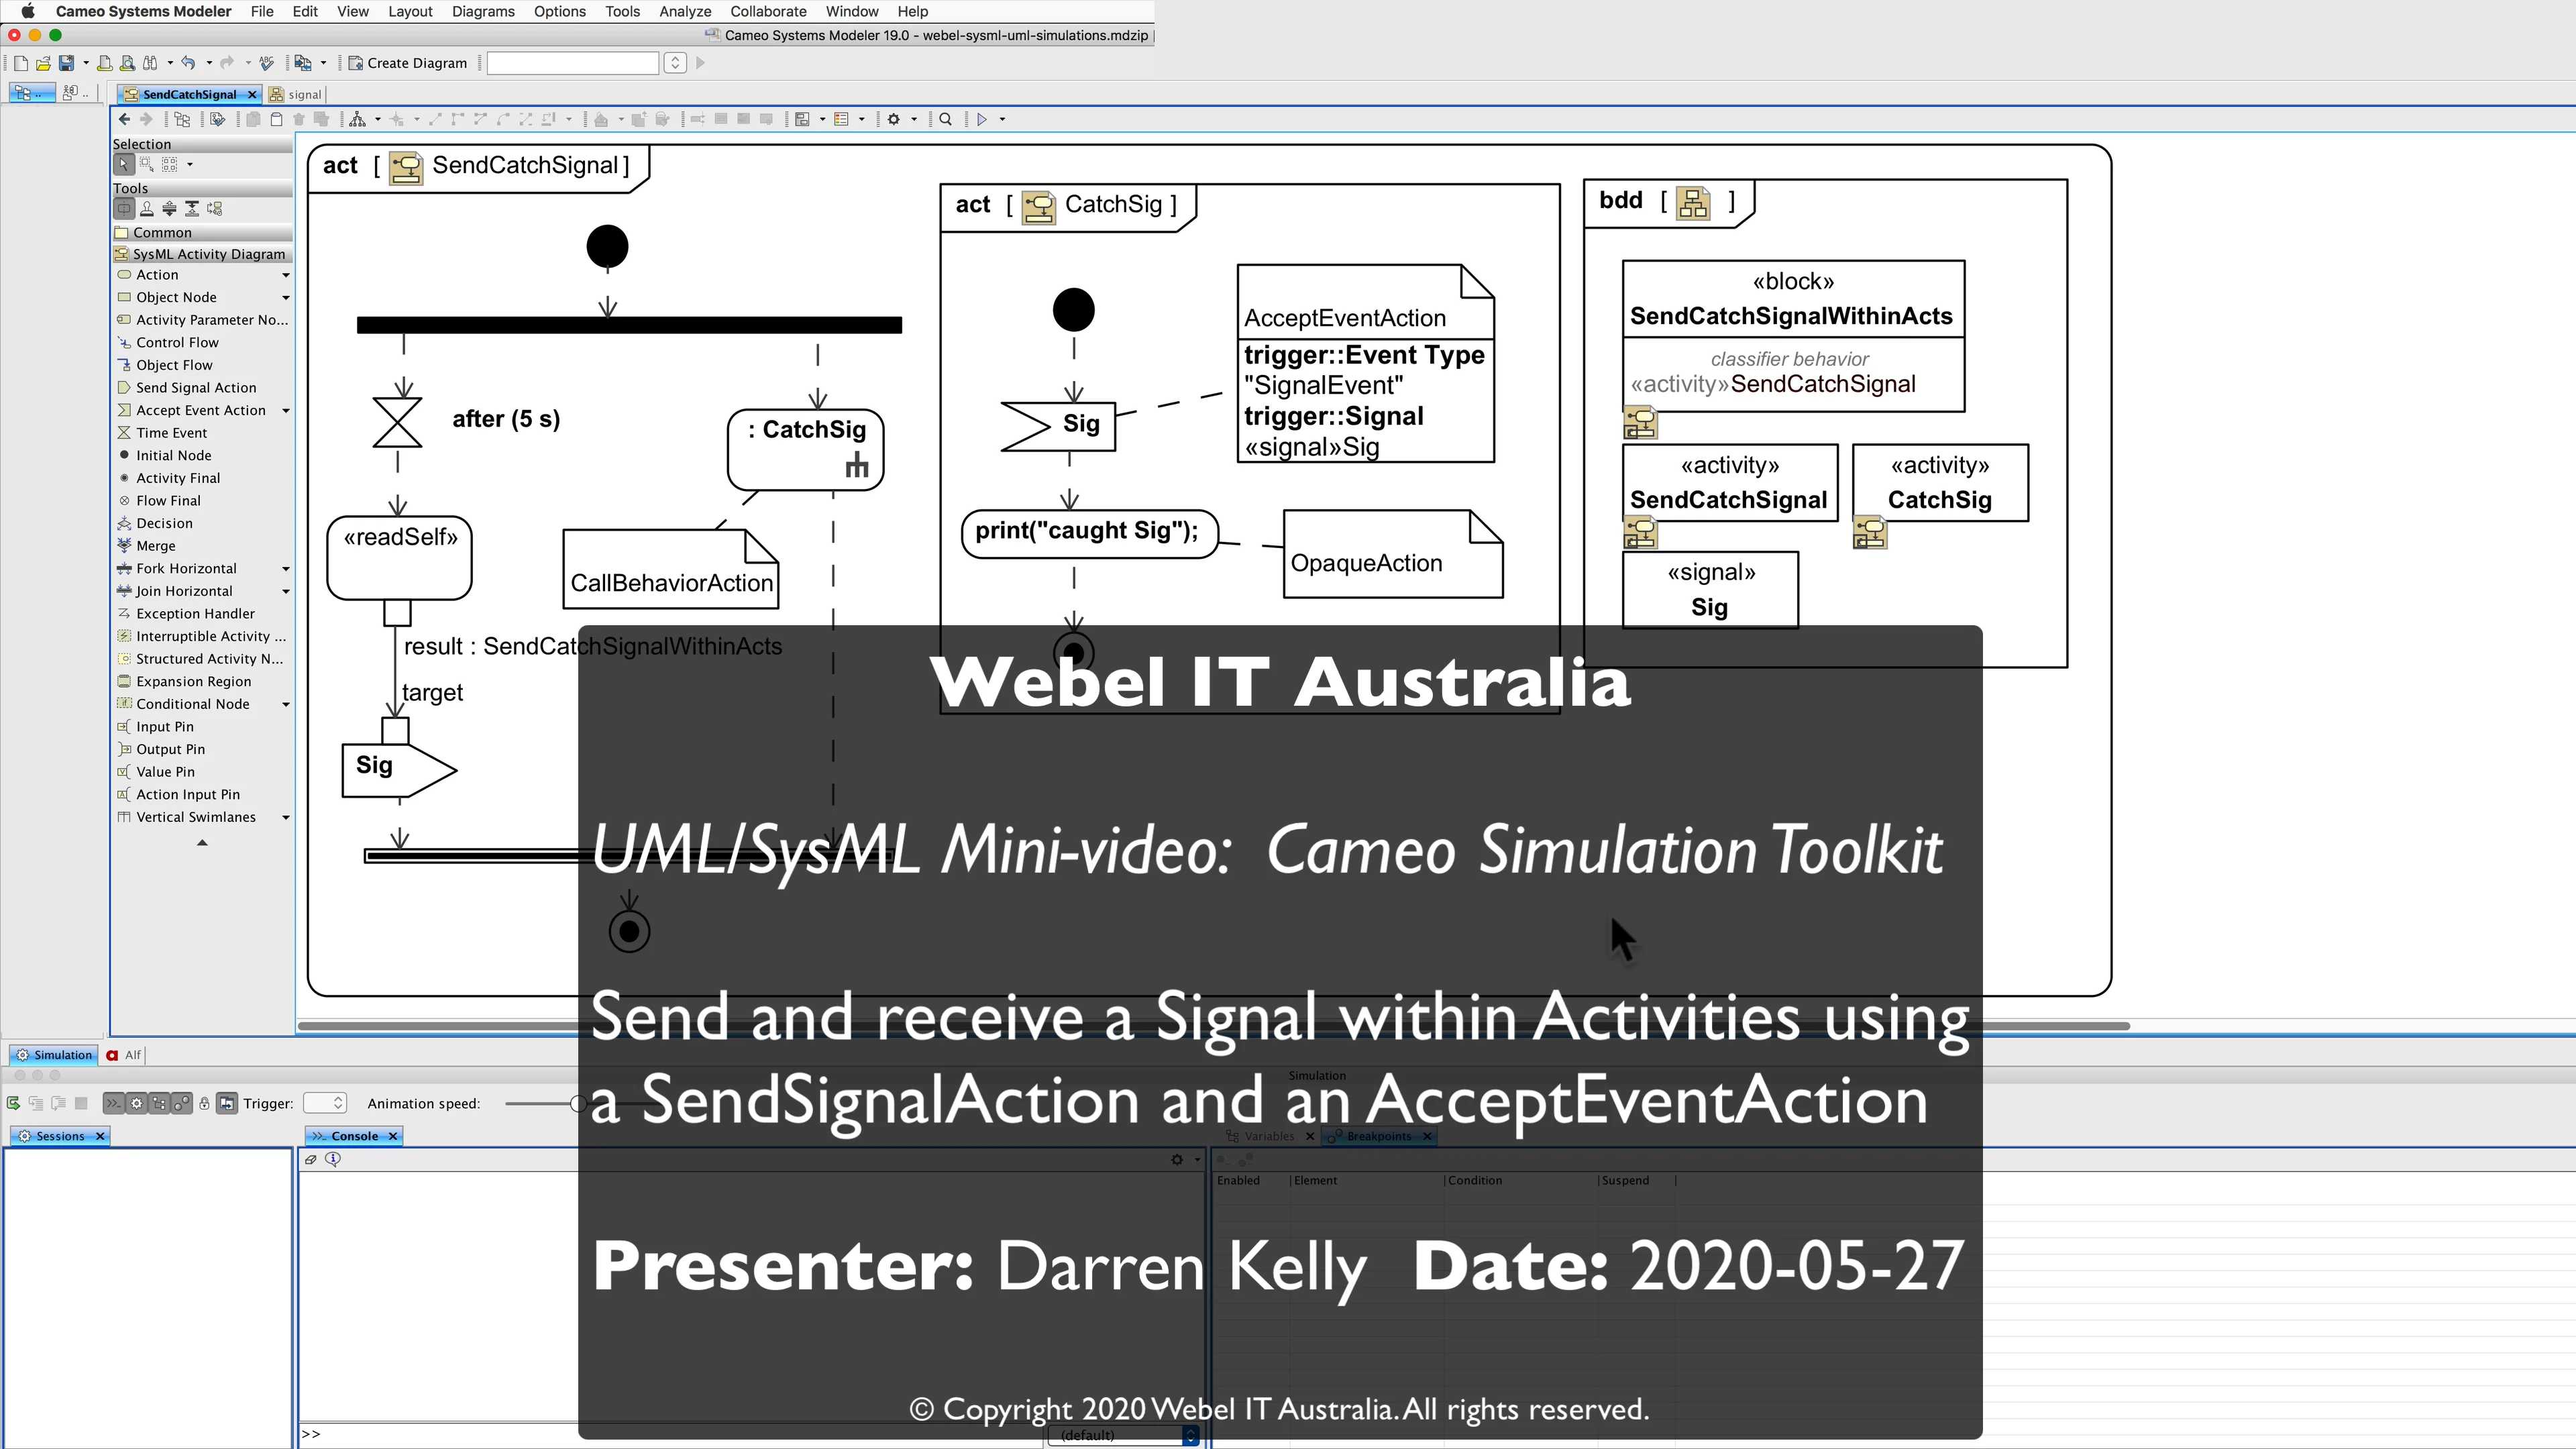Click the Undo arrow icon

[187, 63]
